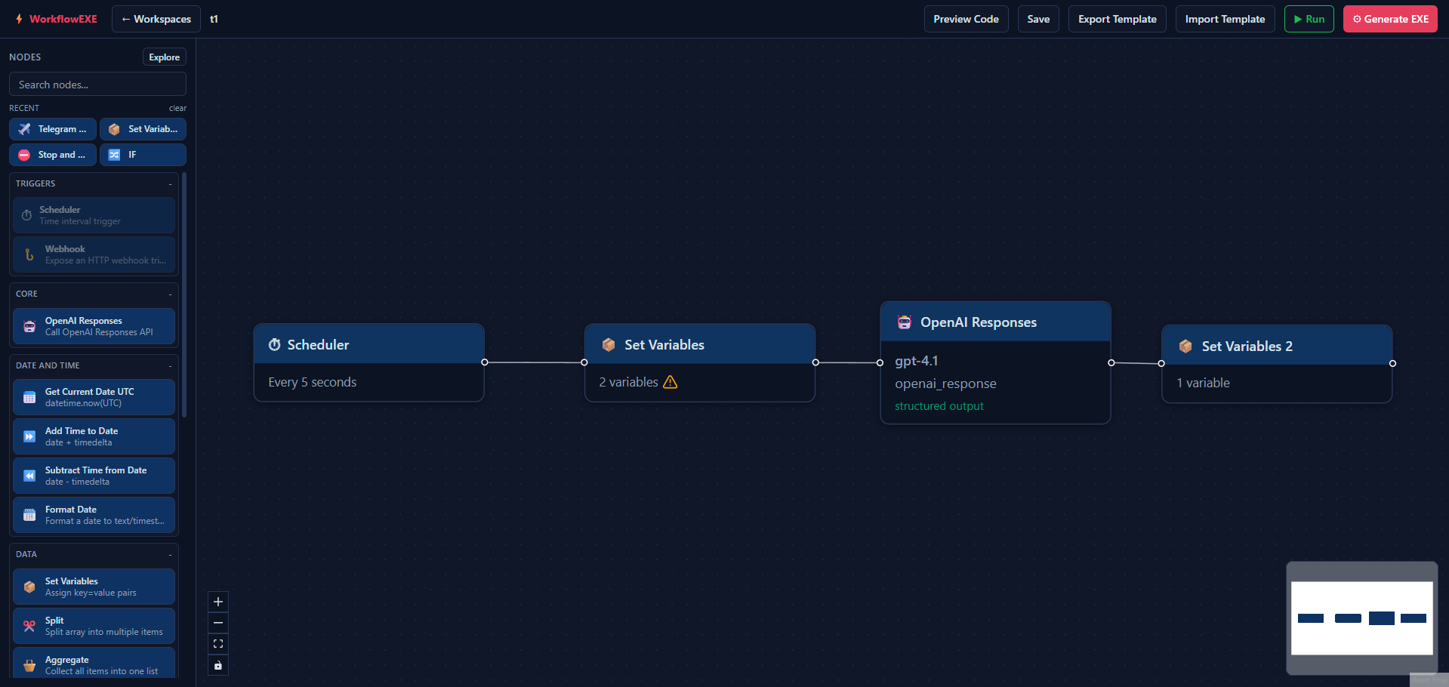Click the 'openai_response' text
The height and width of the screenshot is (687, 1449).
pos(945,384)
